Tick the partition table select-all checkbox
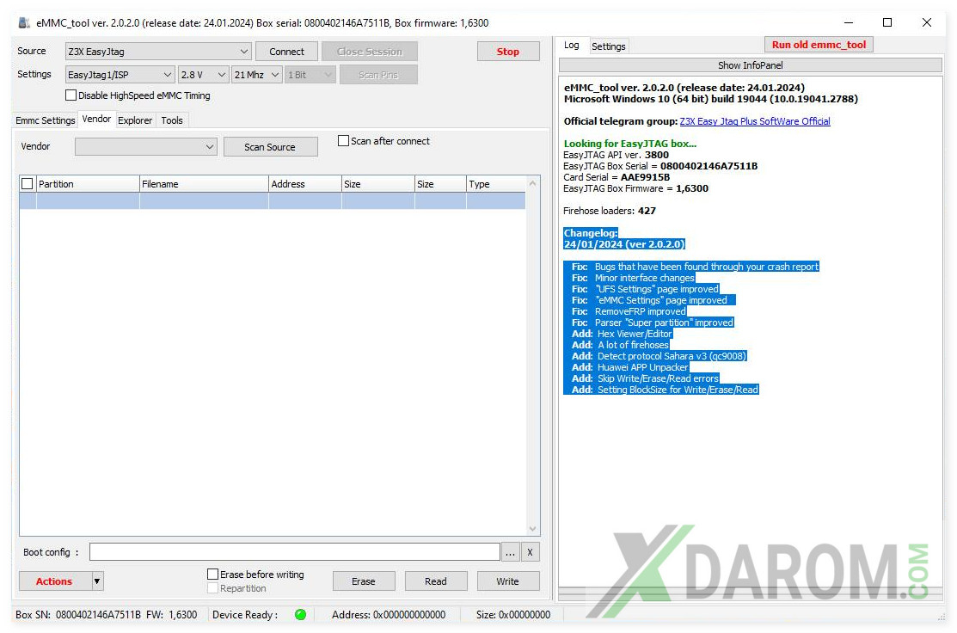Image resolution: width=957 pixels, height=633 pixels. pyautogui.click(x=28, y=184)
